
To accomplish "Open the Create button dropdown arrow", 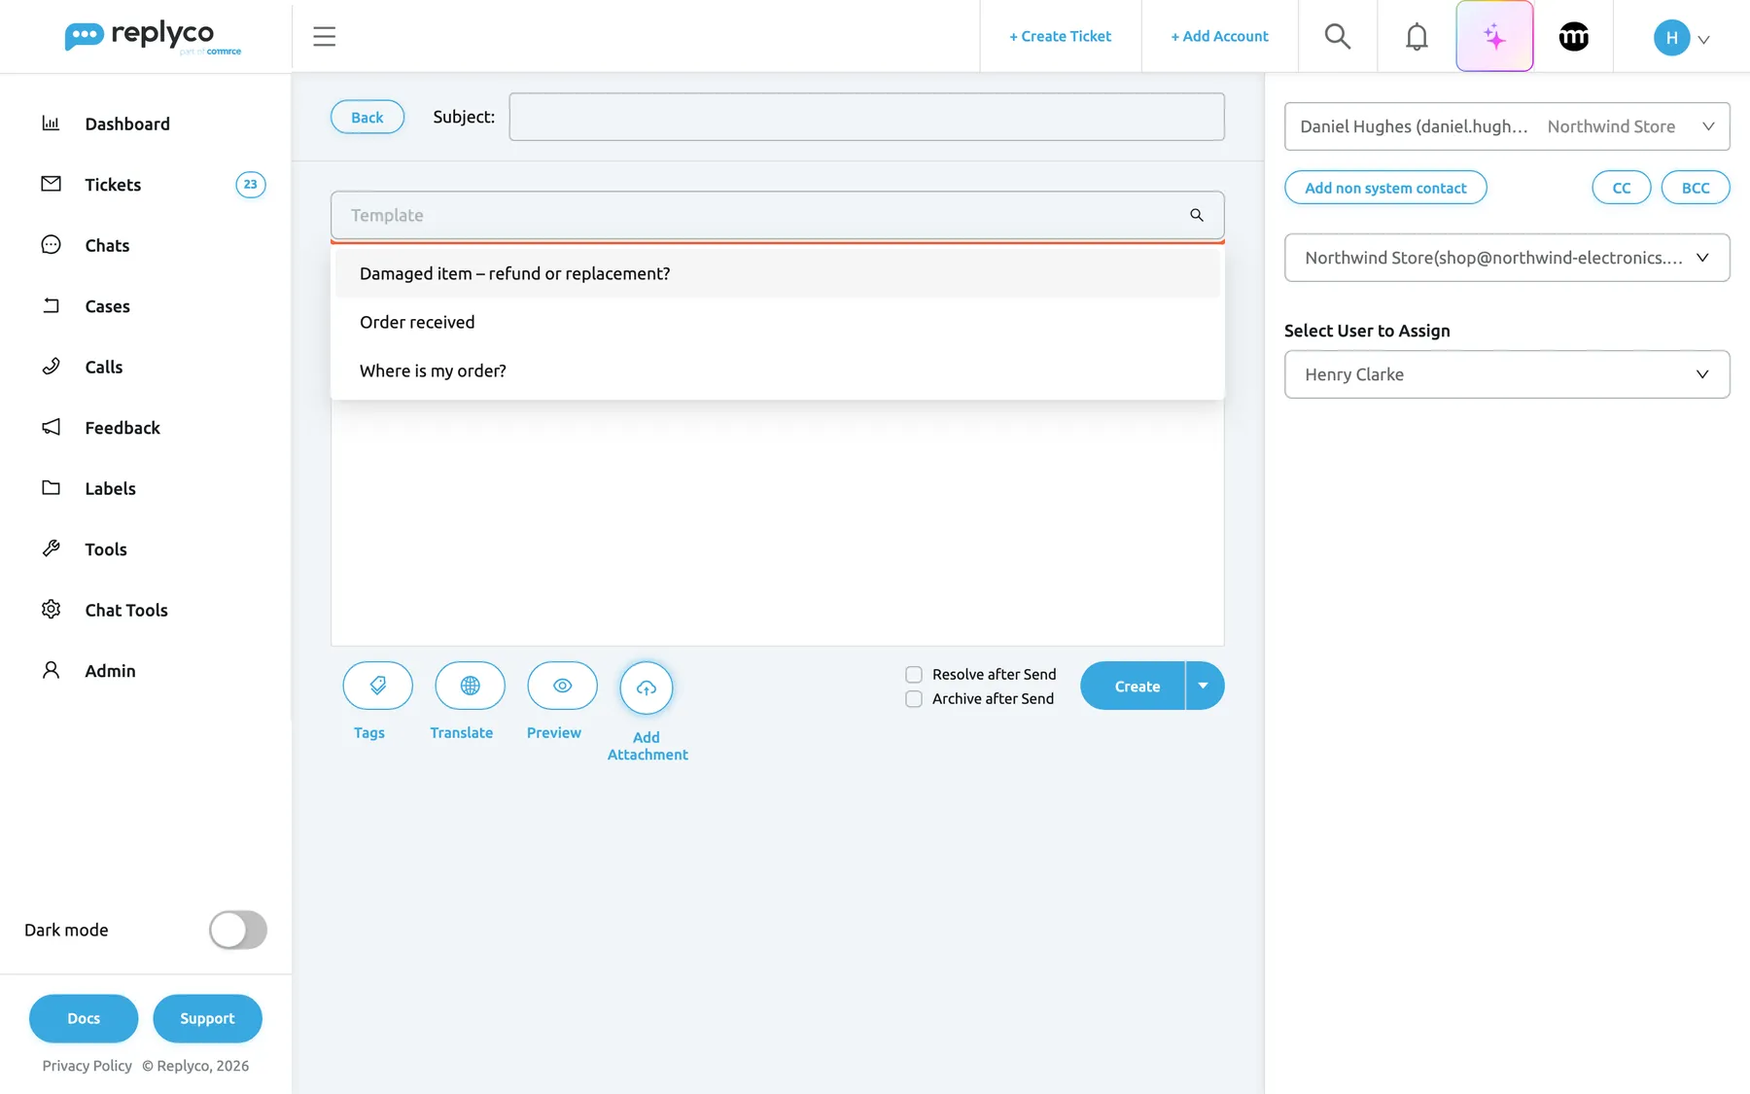I will coord(1205,686).
